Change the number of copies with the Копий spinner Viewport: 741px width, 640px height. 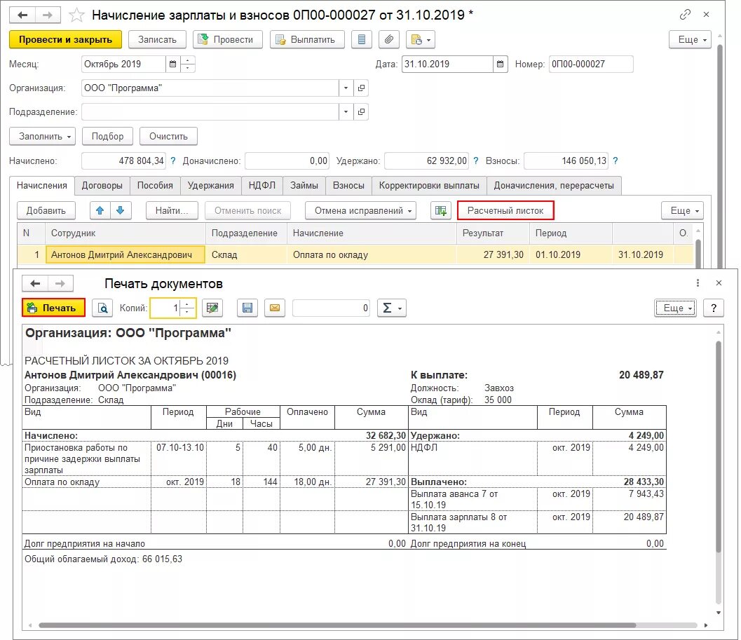[188, 308]
